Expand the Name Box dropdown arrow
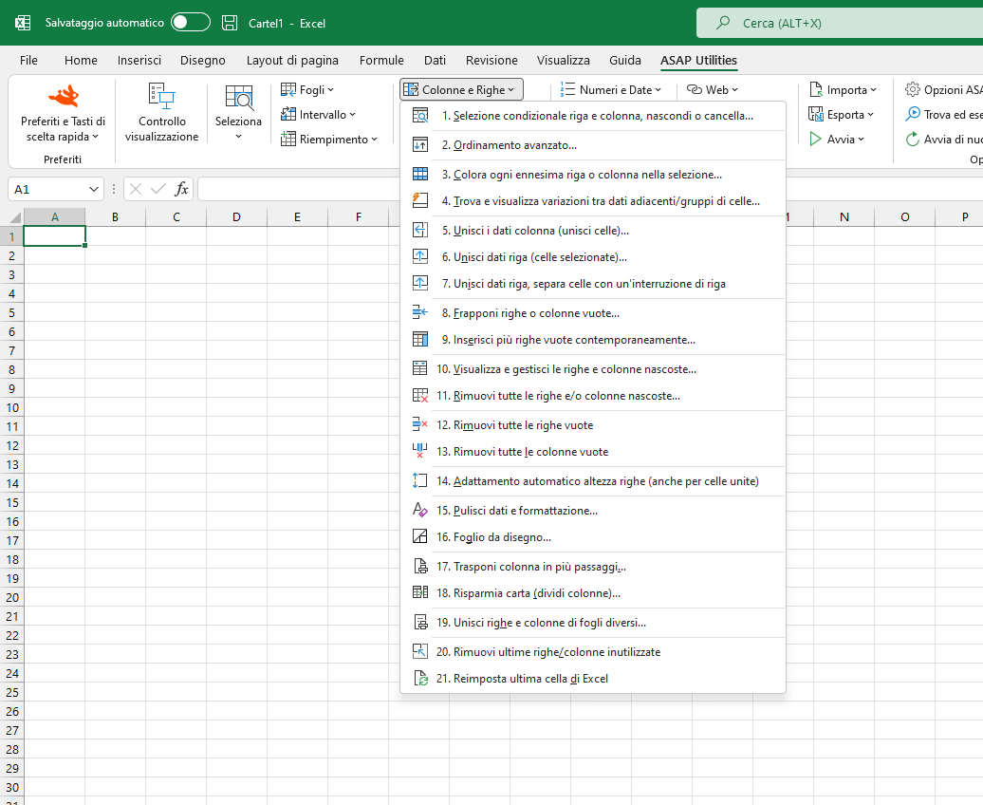Viewport: 983px width, 805px height. (93, 190)
